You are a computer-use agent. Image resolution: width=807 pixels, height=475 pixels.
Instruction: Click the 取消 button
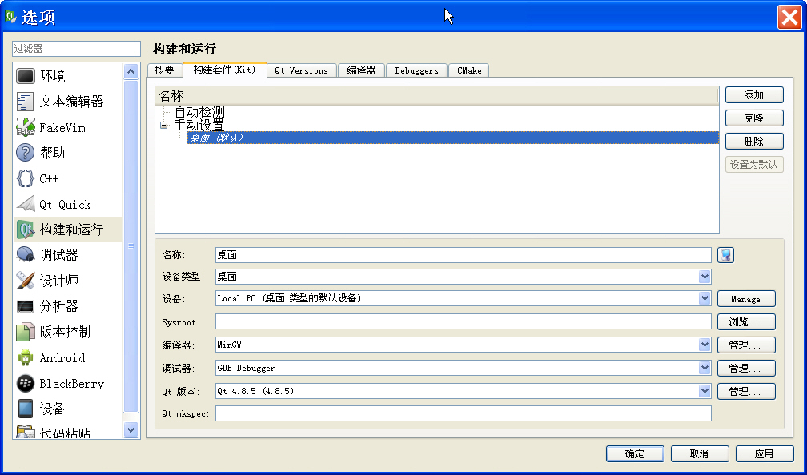700,454
